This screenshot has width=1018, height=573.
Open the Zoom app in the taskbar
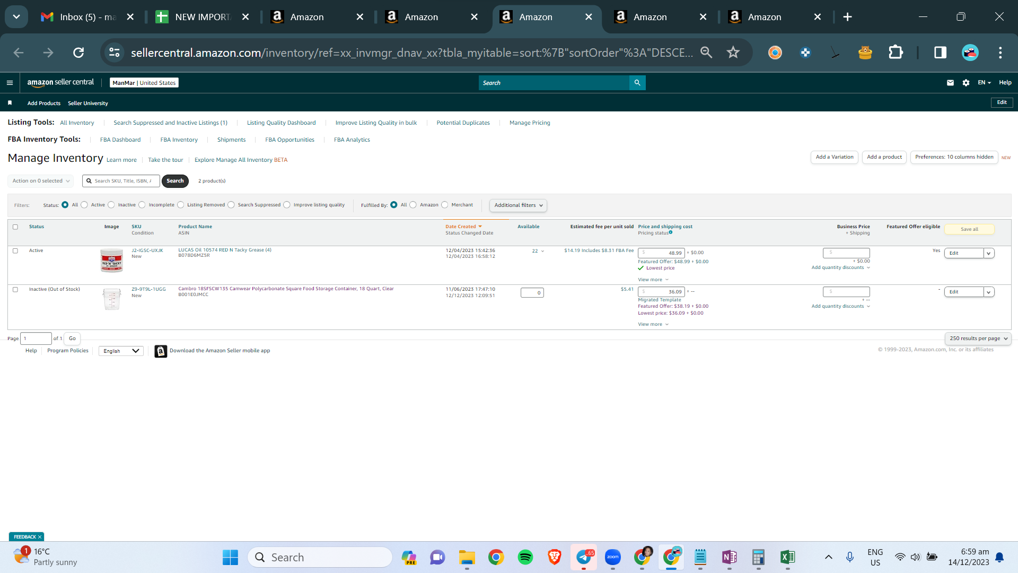point(613,558)
